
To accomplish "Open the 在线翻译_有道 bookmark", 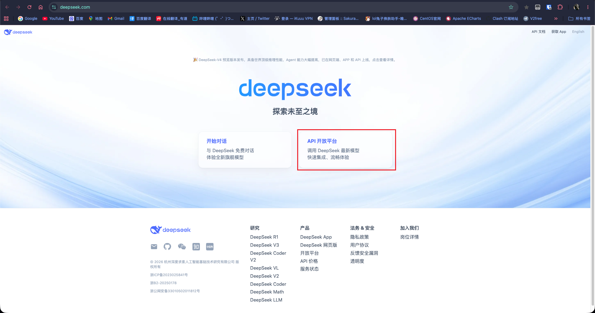I will (172, 19).
